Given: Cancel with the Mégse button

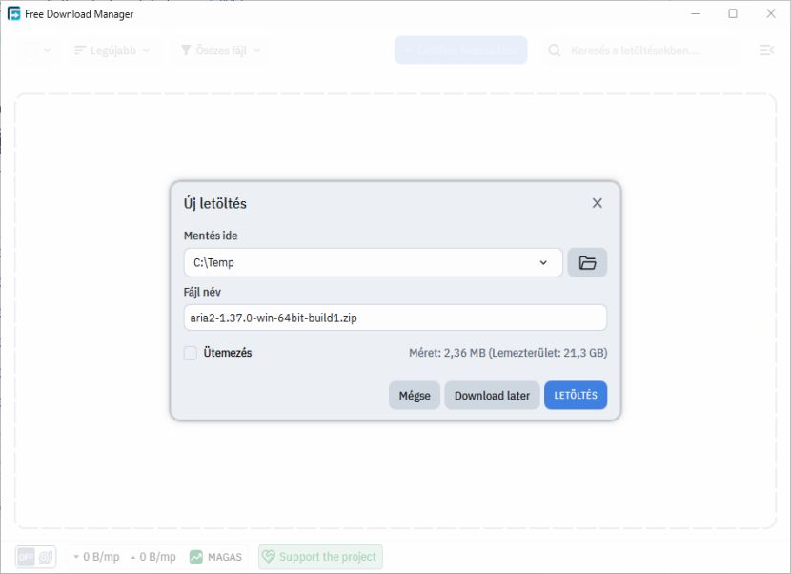Looking at the screenshot, I should coord(415,396).
